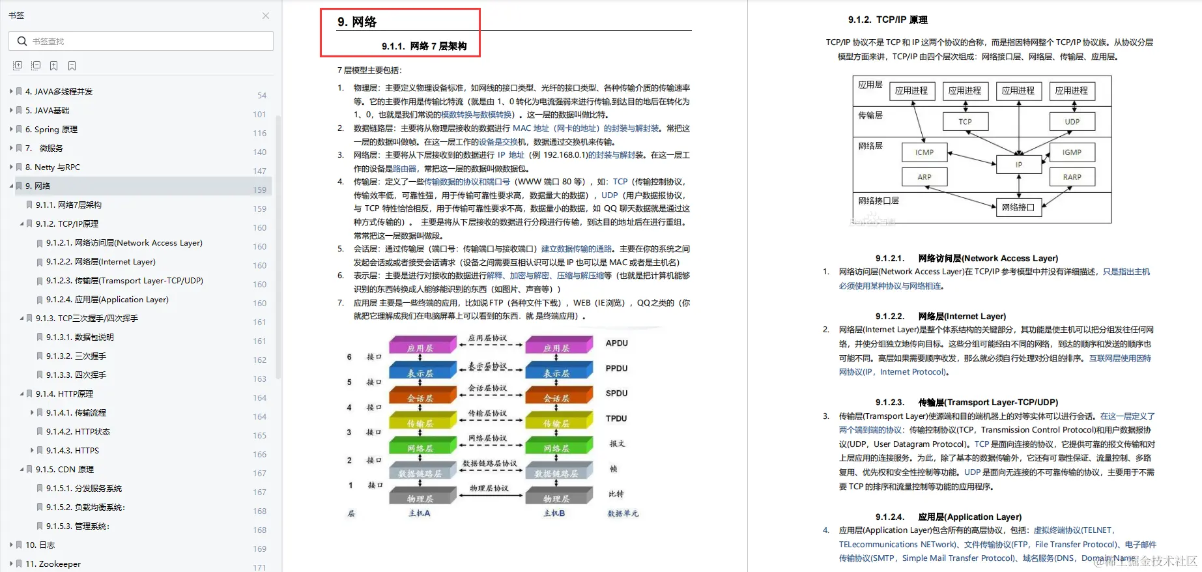
Task: Click heading 9.1.2.2. 网络层(Internet Layer)
Action: point(941,317)
